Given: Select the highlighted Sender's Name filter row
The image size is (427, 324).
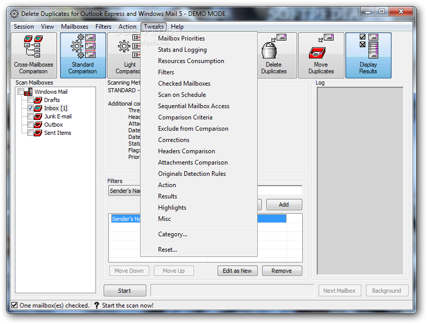Looking at the screenshot, I should pyautogui.click(x=126, y=219).
